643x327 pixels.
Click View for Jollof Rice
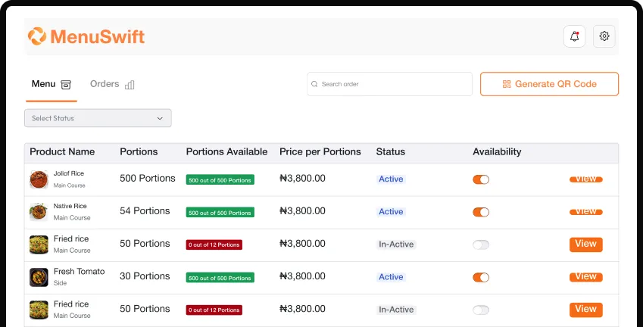pyautogui.click(x=586, y=179)
